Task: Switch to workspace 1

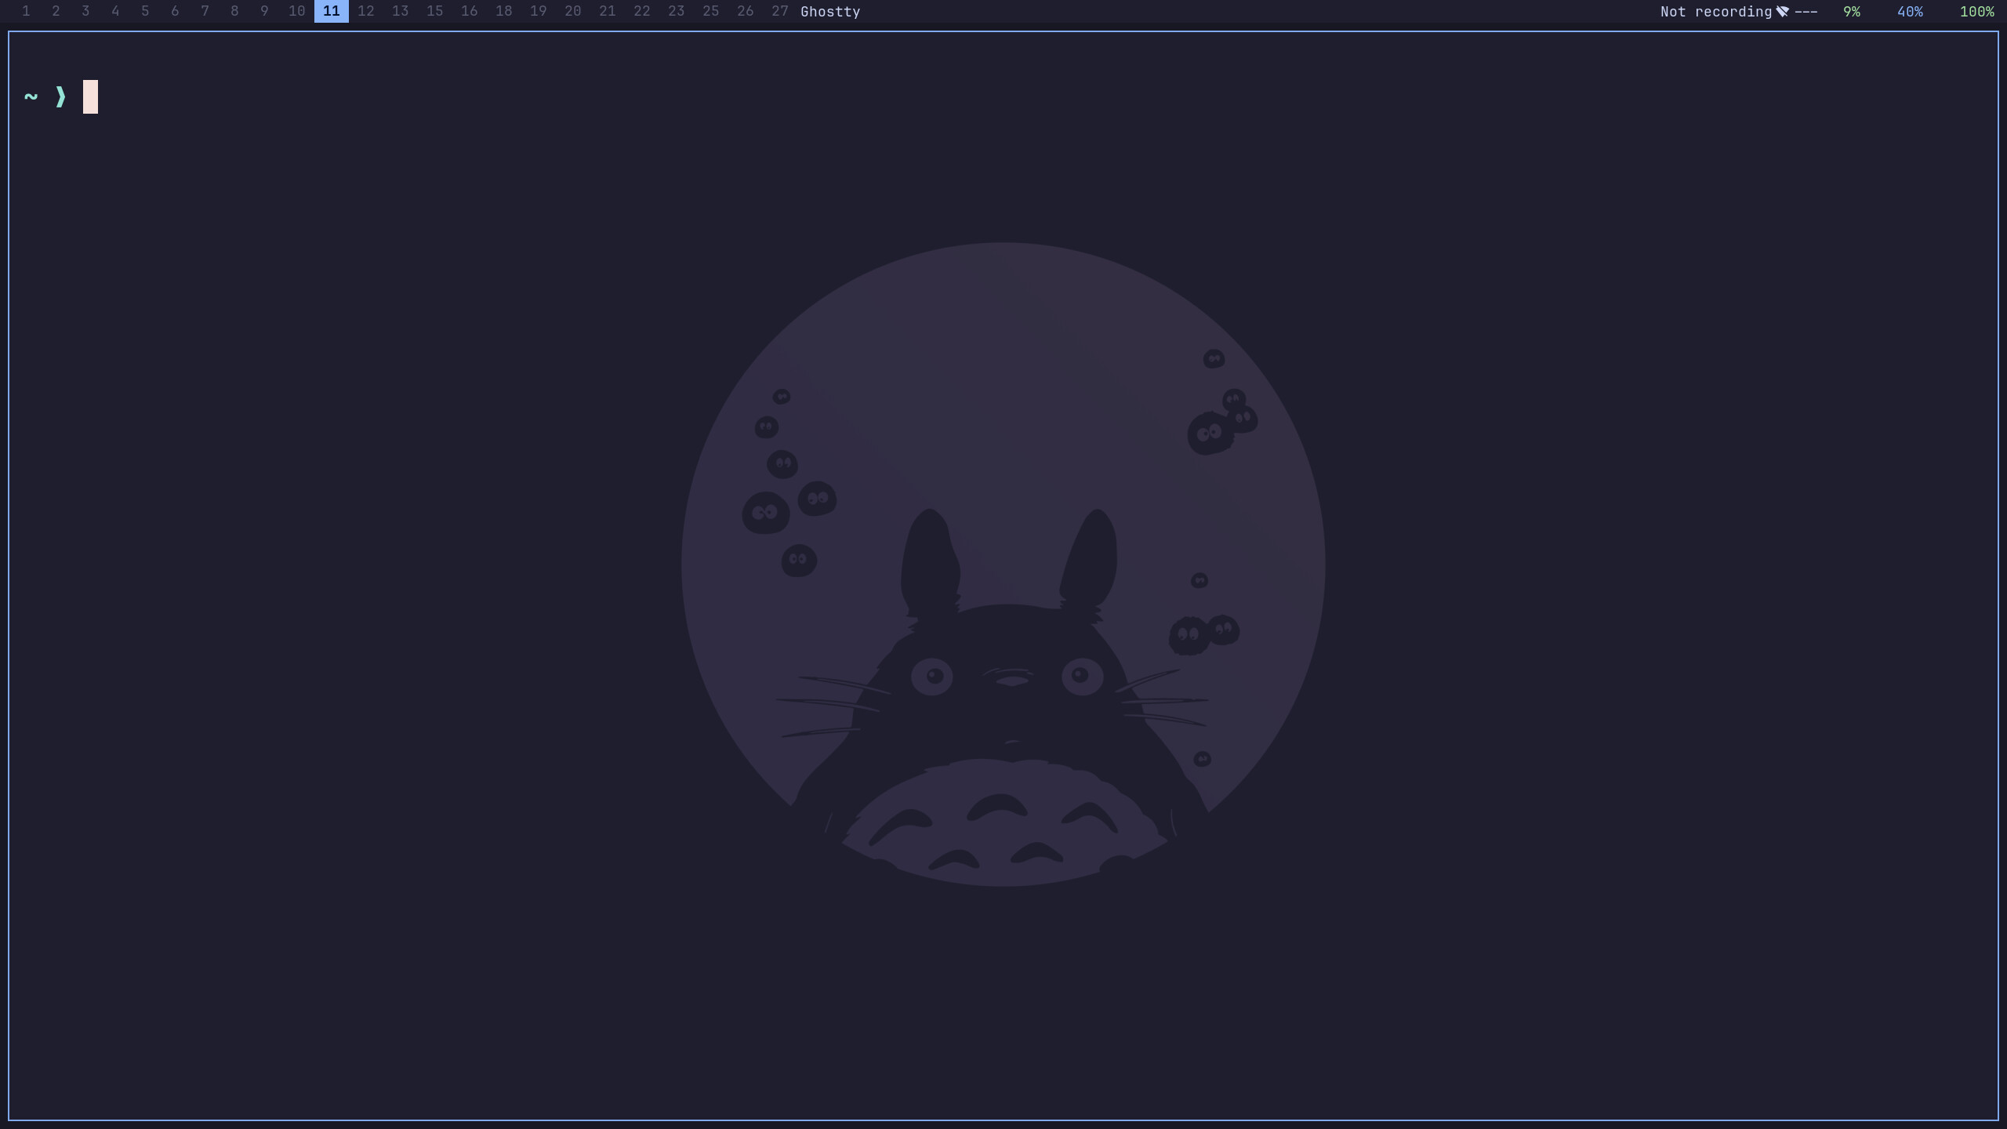Action: pos(26,11)
